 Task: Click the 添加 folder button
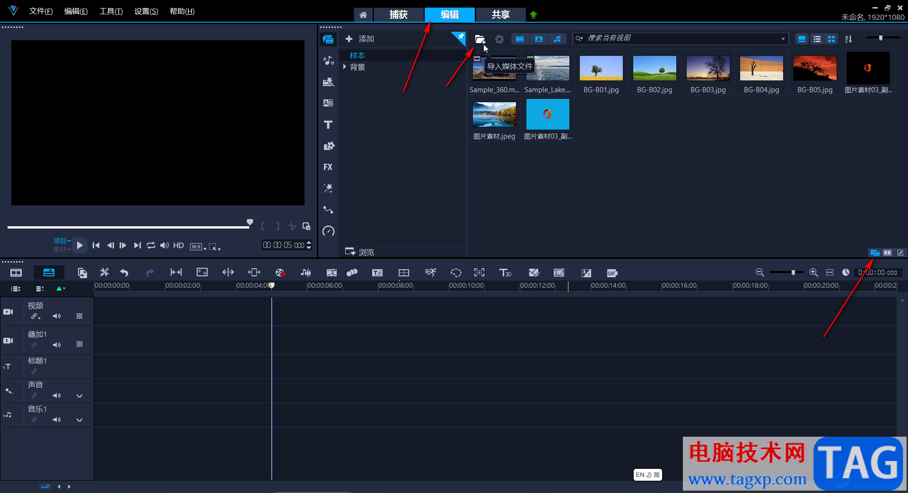360,39
